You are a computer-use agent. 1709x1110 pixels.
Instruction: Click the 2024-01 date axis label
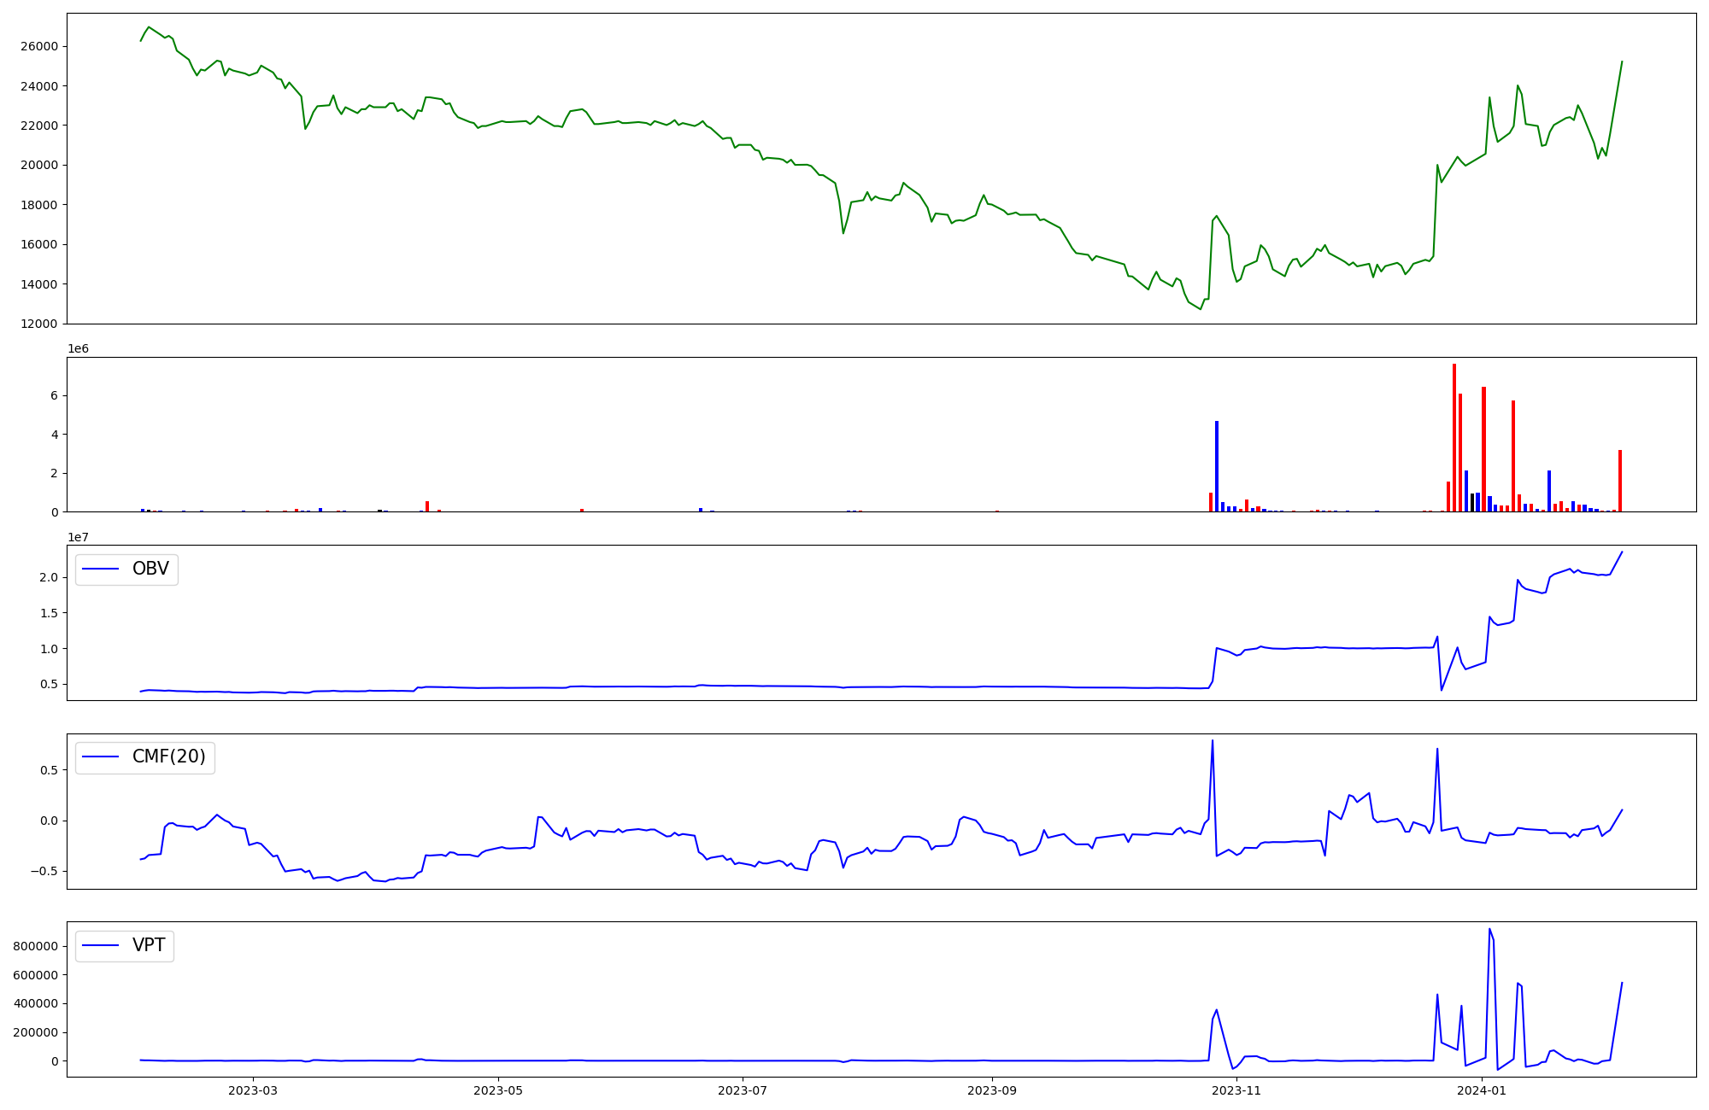[x=1482, y=1090]
